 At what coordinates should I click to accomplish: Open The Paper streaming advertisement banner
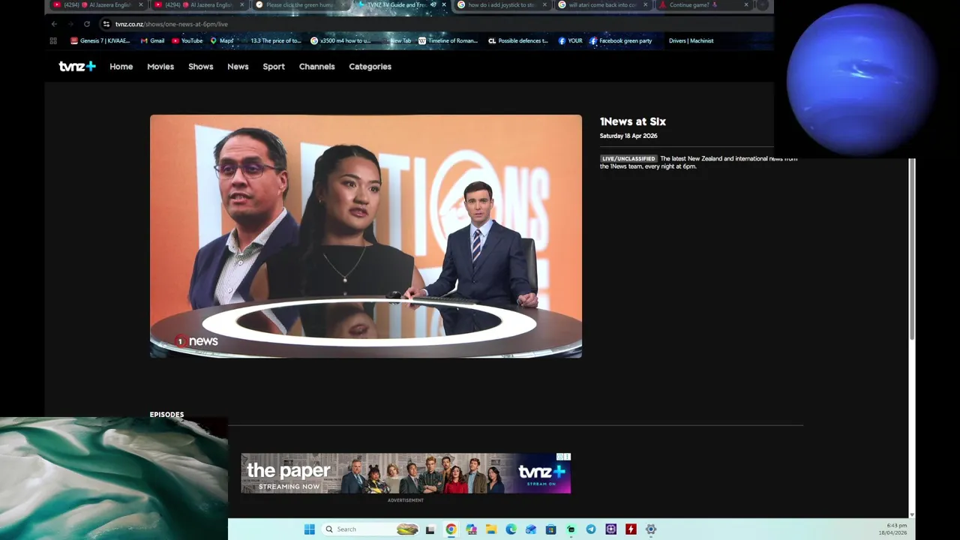tap(406, 473)
